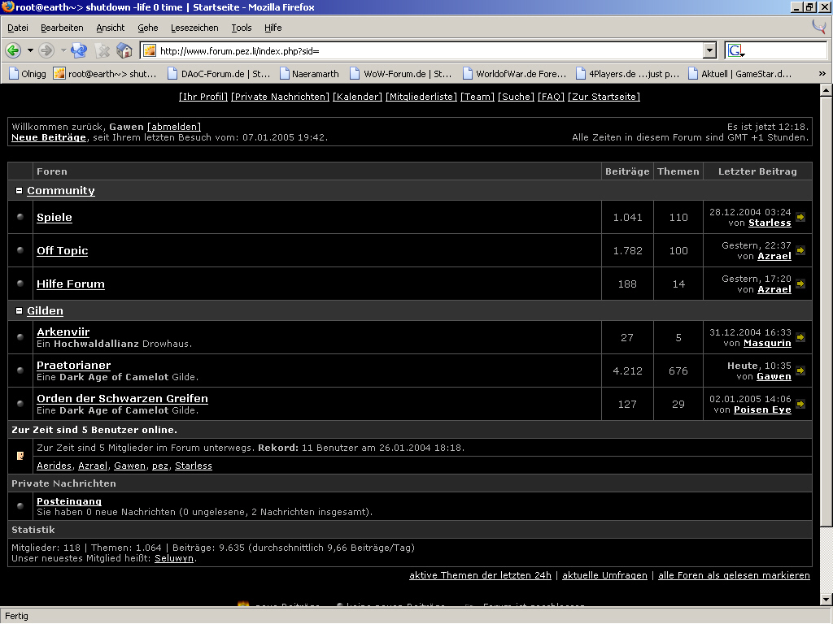Viewport: 833px width, 624px height.
Task: Click the Reload page icon
Action: (x=79, y=50)
